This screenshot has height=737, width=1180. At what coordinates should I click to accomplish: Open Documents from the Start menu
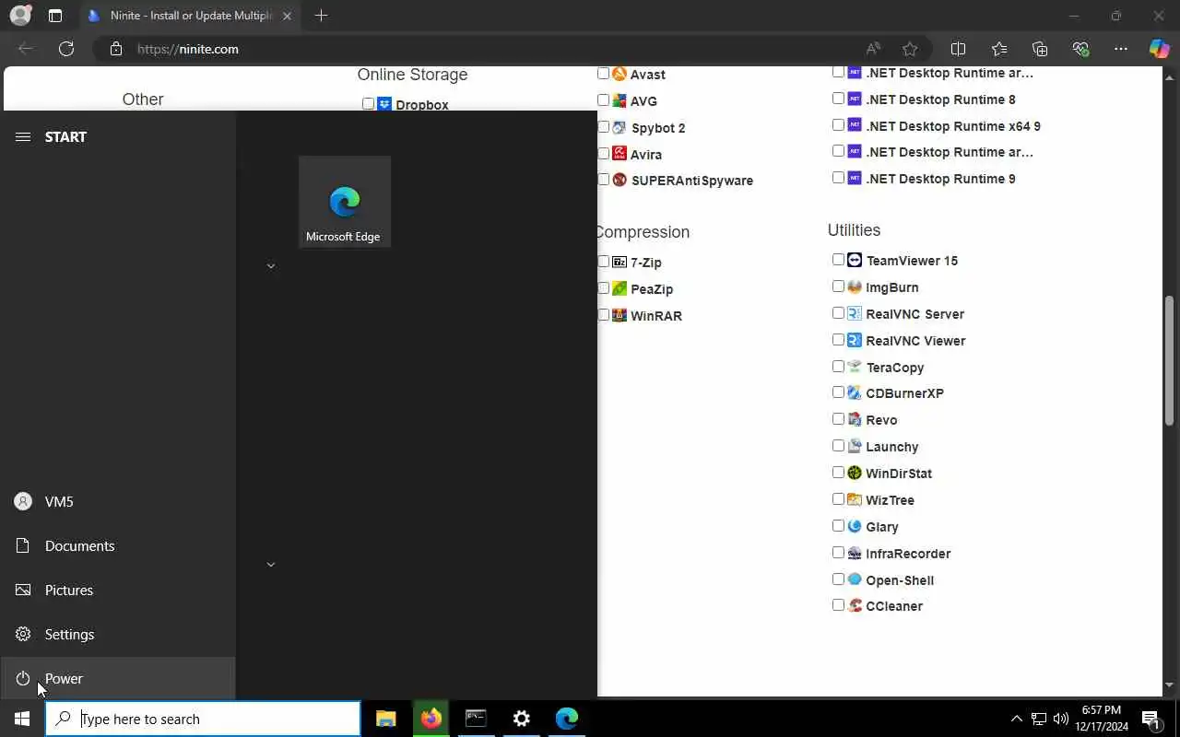tap(118, 545)
